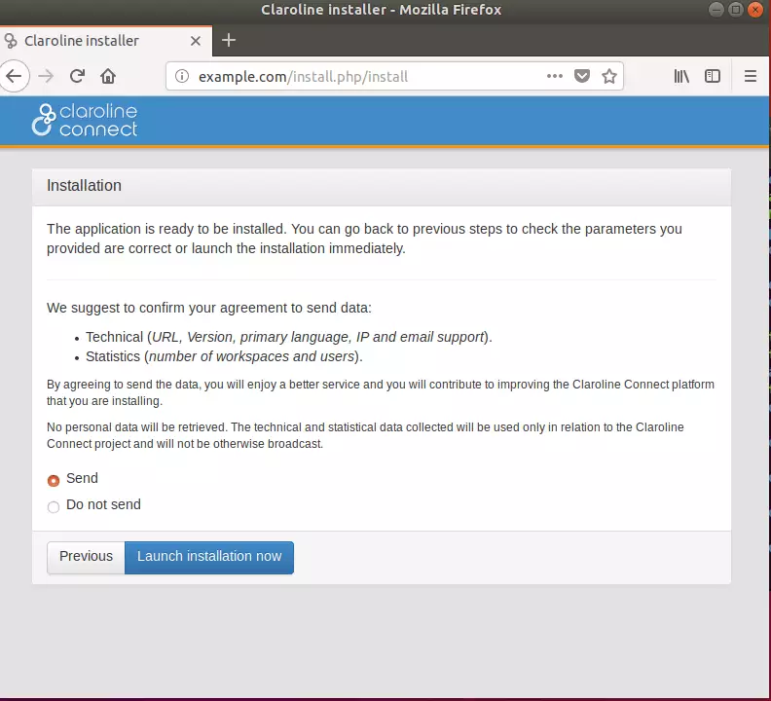Screen dimensions: 771x701
Task: Save page to Pocket icon
Action: [582, 76]
